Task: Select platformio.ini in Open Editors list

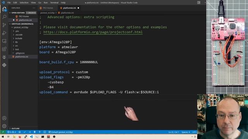Action: 25,20
